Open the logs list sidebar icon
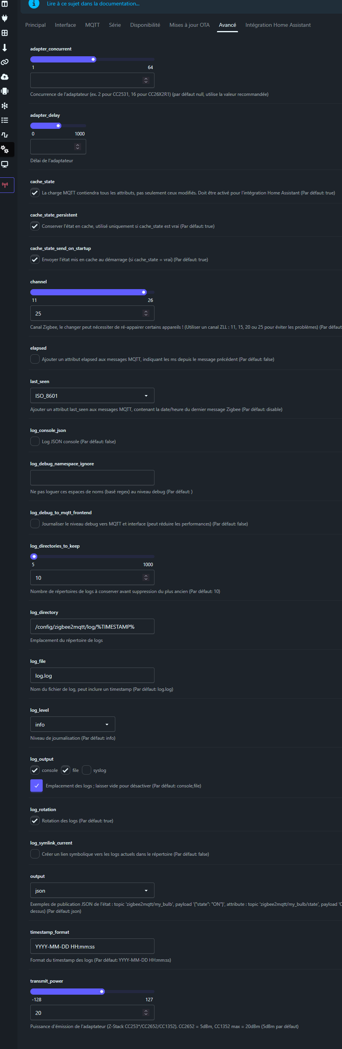Screen dimensions: 342x1049 coord(5,121)
